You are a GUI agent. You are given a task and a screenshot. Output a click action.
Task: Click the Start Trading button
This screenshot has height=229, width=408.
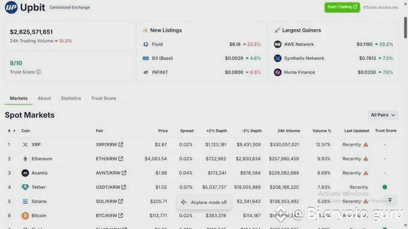342,7
